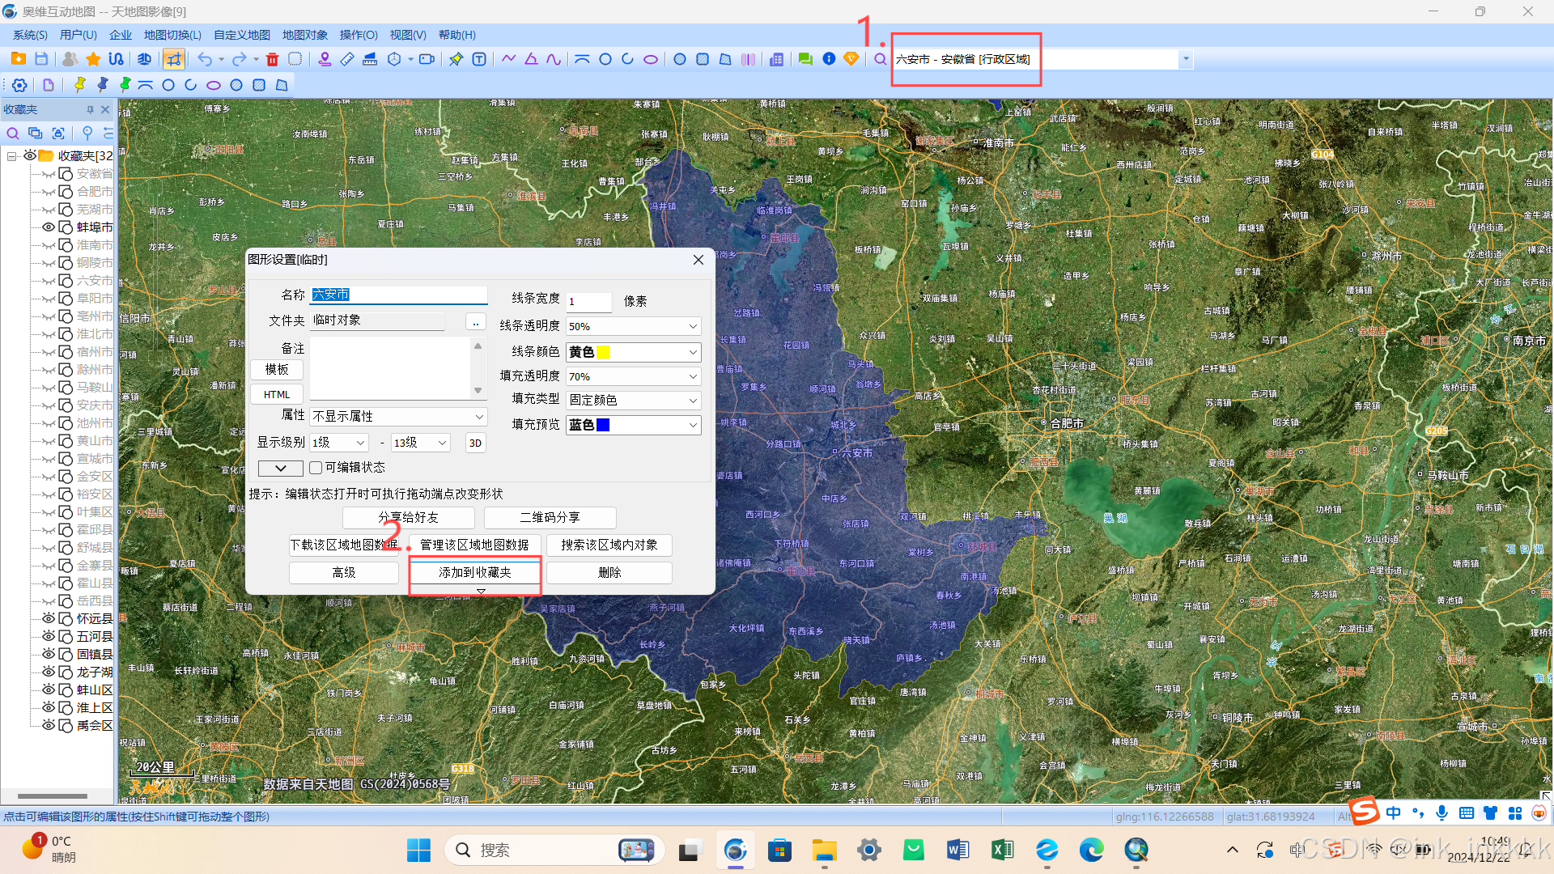The height and width of the screenshot is (874, 1554).
Task: Click the 二维码分享 button
Action: 550,517
